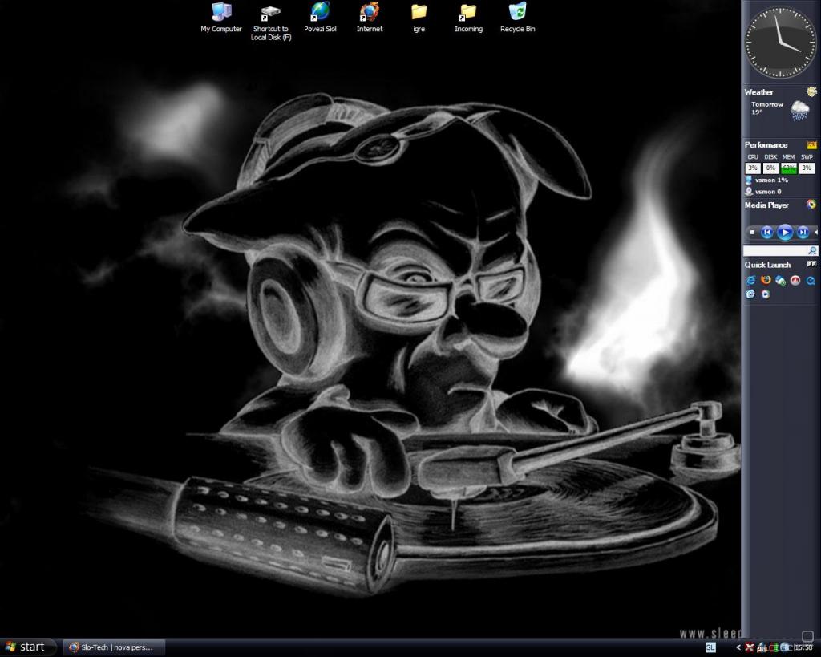The image size is (821, 657).
Task: Select the Incoming folder shortcut
Action: (x=468, y=18)
